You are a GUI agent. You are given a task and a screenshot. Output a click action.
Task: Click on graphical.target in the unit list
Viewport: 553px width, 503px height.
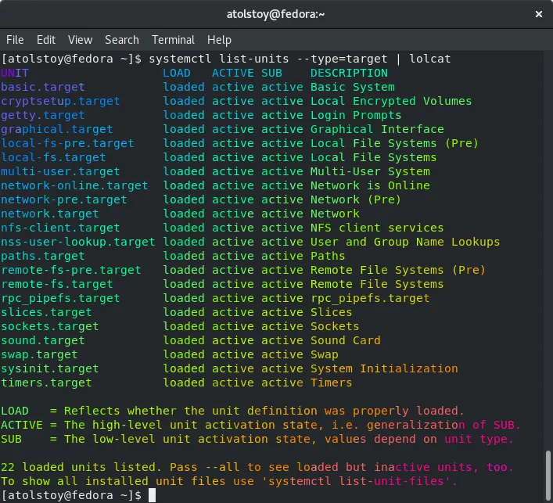coord(57,129)
